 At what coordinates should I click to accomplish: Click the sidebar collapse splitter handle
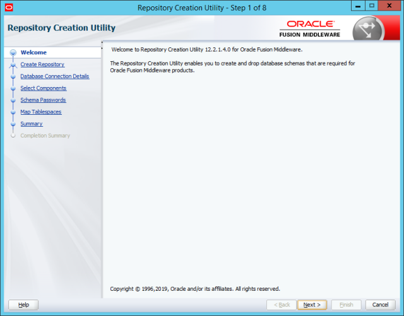coord(102,45)
